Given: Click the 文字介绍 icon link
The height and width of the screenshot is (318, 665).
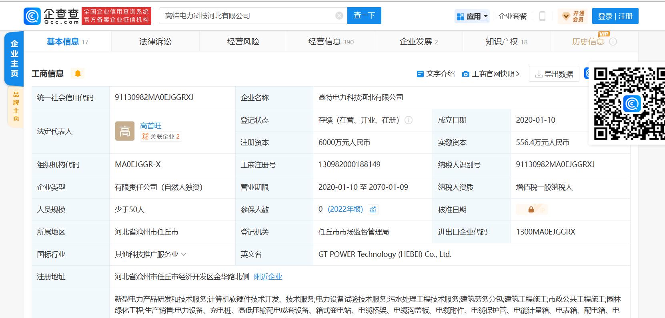Looking at the screenshot, I should click(x=435, y=74).
